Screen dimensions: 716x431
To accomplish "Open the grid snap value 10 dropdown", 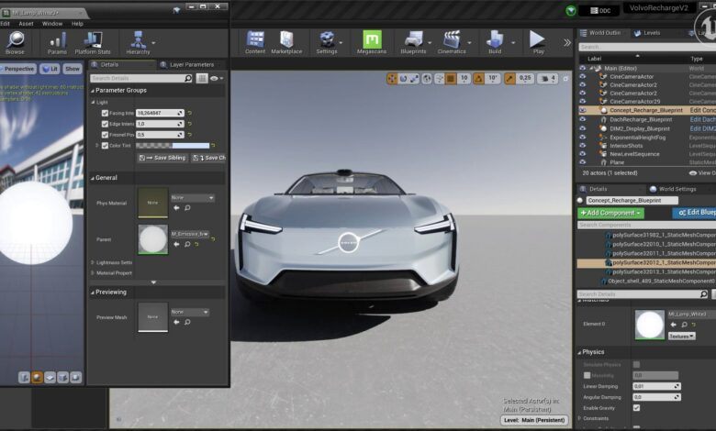I will tap(464, 79).
